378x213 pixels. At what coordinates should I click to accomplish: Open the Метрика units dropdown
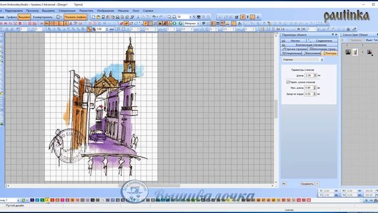click(198, 24)
